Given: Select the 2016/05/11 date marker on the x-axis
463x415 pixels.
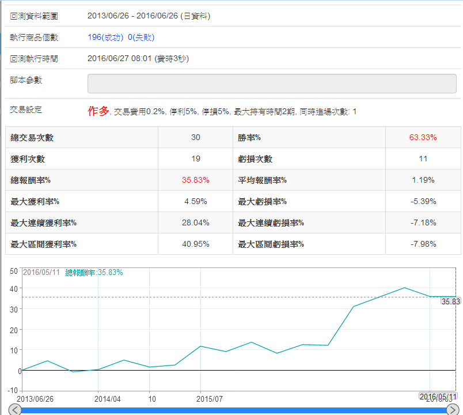Looking at the screenshot, I should [x=438, y=397].
